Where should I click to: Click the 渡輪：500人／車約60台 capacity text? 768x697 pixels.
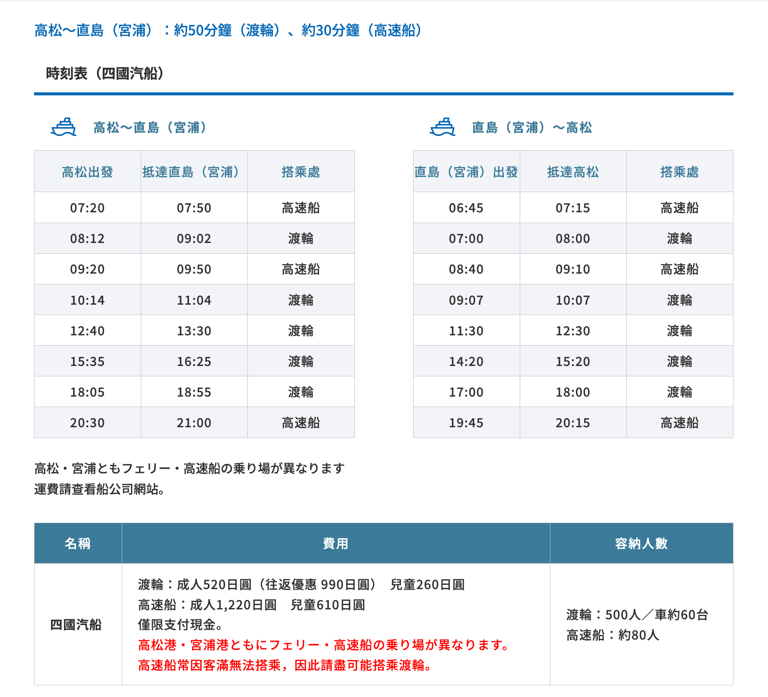point(637,615)
